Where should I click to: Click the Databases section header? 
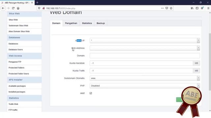coord(24,38)
